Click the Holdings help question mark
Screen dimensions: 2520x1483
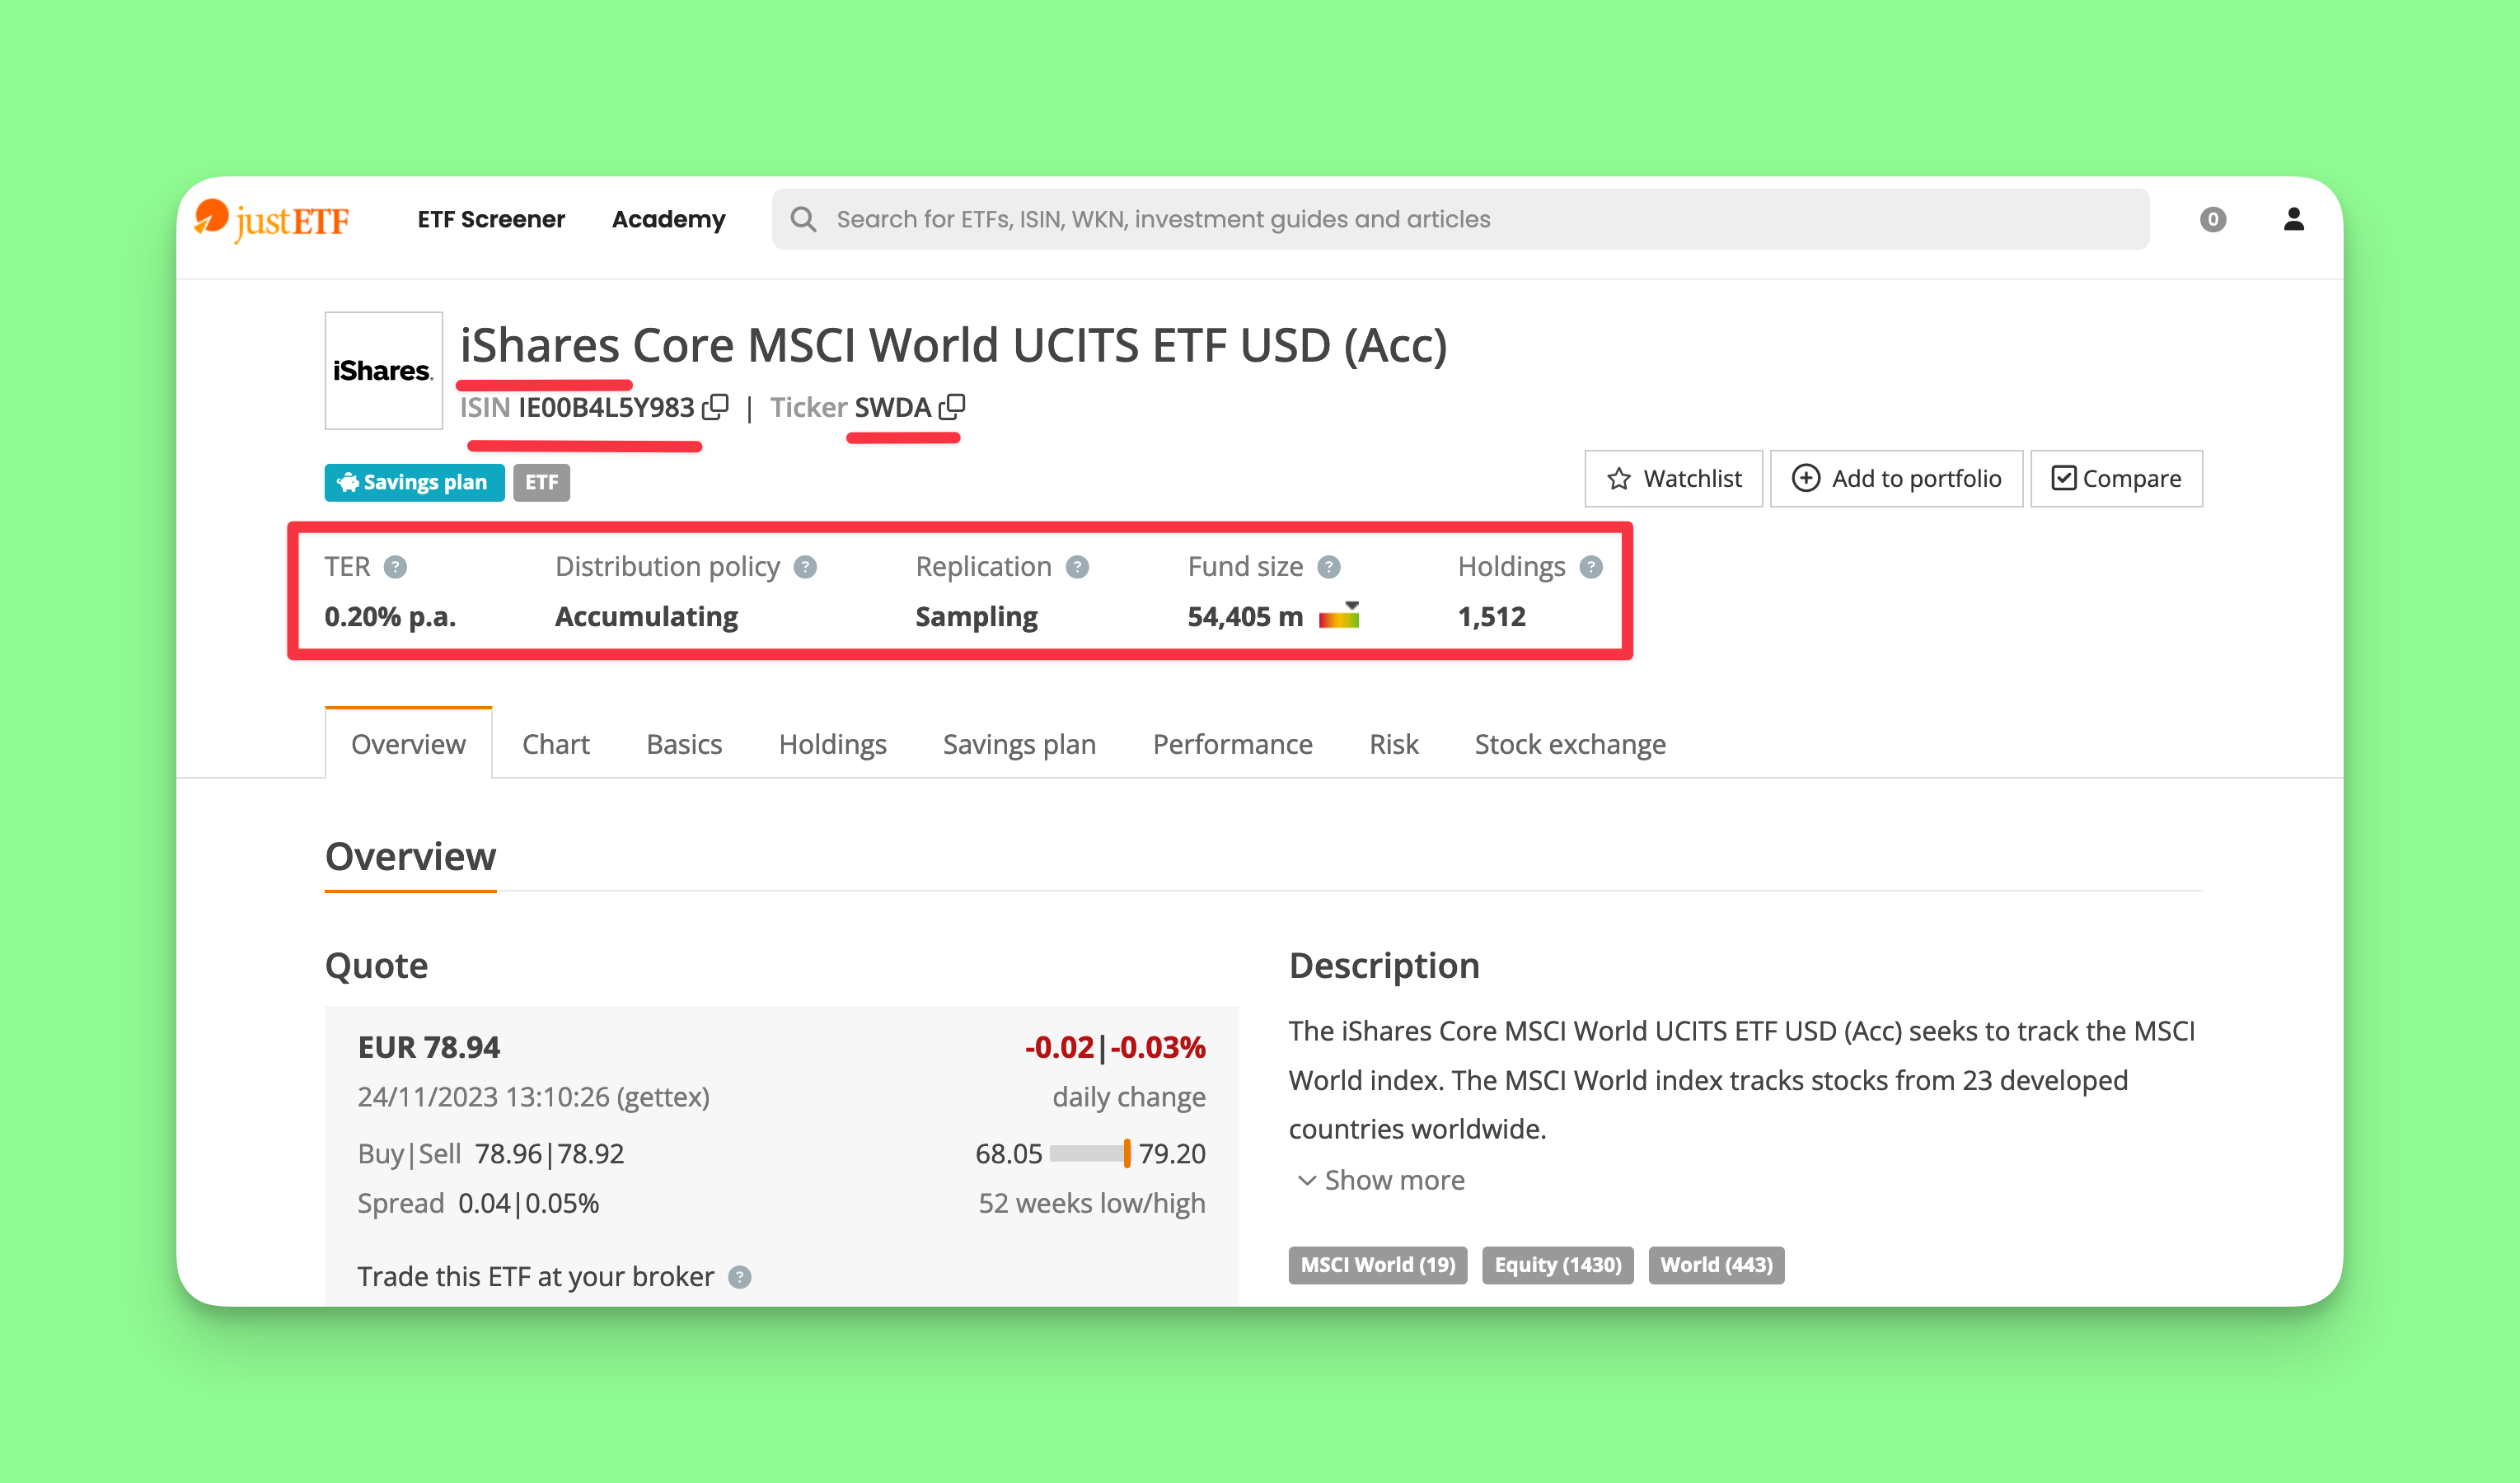(1591, 567)
